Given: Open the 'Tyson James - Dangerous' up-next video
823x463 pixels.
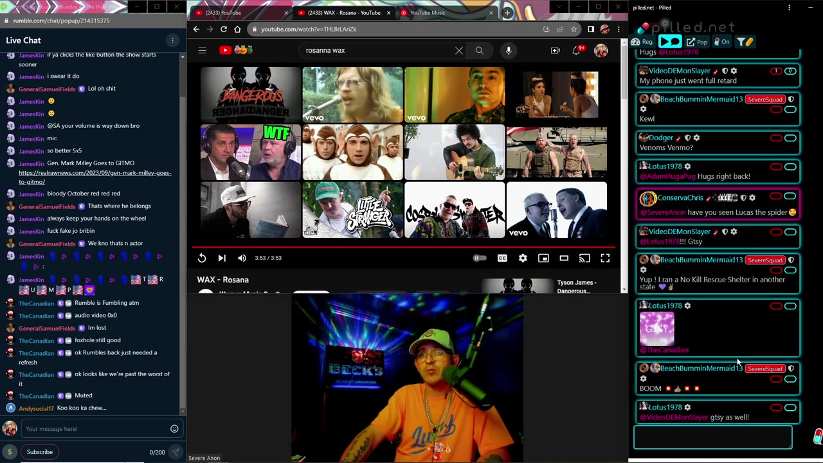Looking at the screenshot, I should 577,287.
